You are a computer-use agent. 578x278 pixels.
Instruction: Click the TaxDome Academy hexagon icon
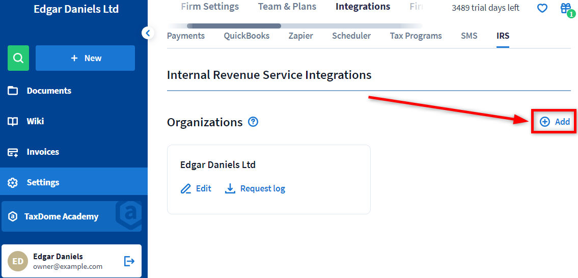coord(13,216)
